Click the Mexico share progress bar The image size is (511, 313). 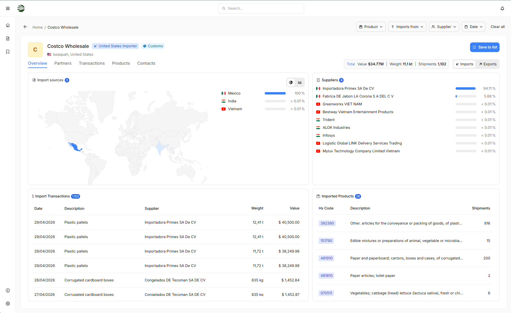[x=275, y=93]
